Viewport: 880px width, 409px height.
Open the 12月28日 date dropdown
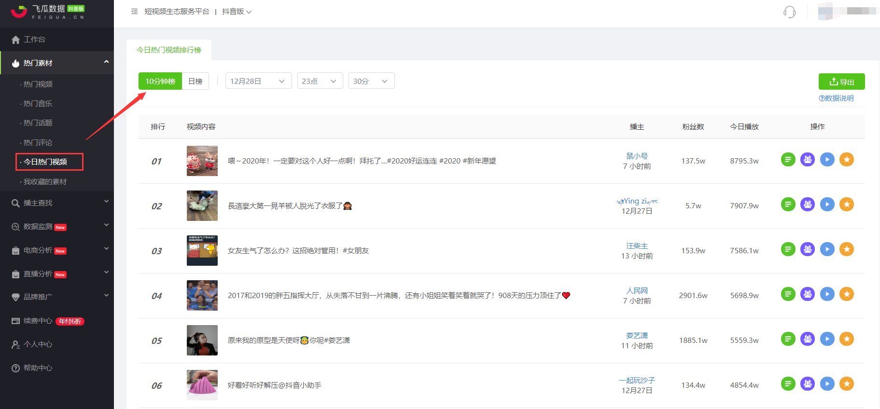tap(258, 81)
